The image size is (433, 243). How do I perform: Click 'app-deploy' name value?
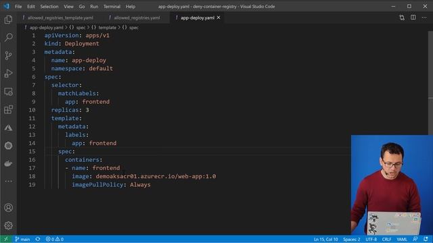click(89, 60)
